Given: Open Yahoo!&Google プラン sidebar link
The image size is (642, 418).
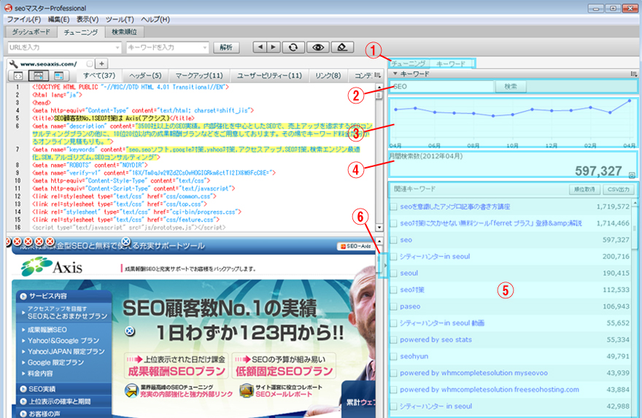Looking at the screenshot, I should (63, 341).
